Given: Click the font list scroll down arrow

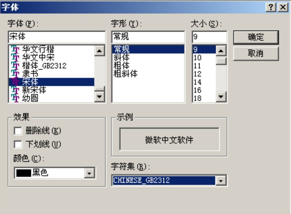Looking at the screenshot, I should pos(100,97).
